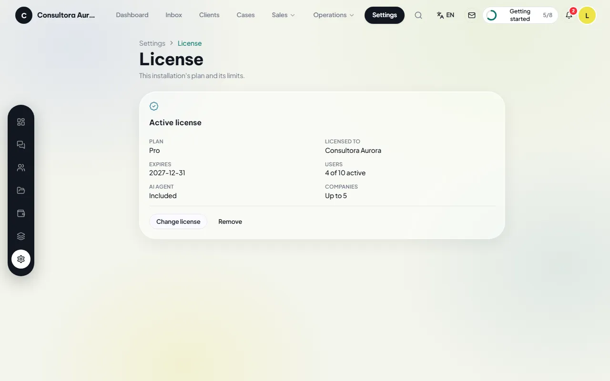Expand the Sales menu
Screen dimensions: 610x381
[x=284, y=15]
